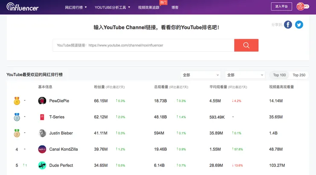Expand the 网红排行榜 menu
Viewport: 316px width, 175px height.
[76, 7]
